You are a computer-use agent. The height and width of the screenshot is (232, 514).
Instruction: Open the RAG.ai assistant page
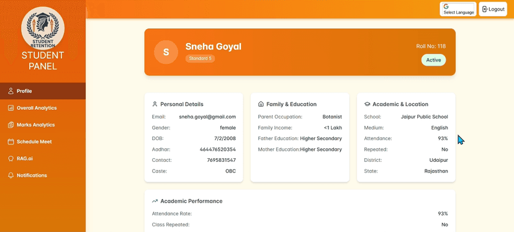click(43, 159)
